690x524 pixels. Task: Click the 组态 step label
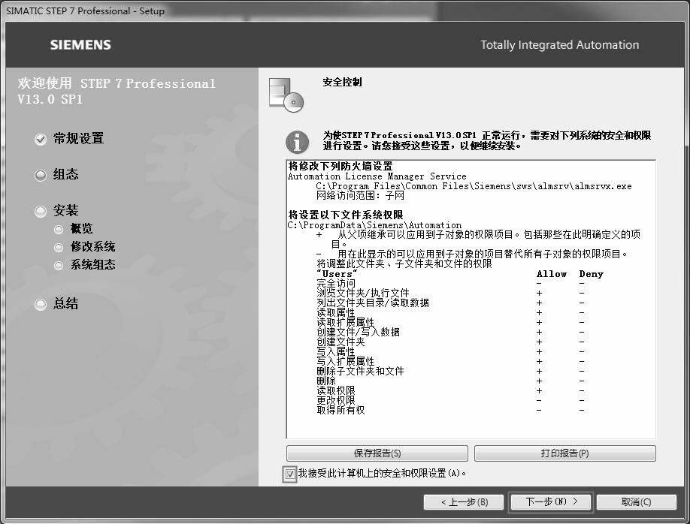[x=66, y=174]
